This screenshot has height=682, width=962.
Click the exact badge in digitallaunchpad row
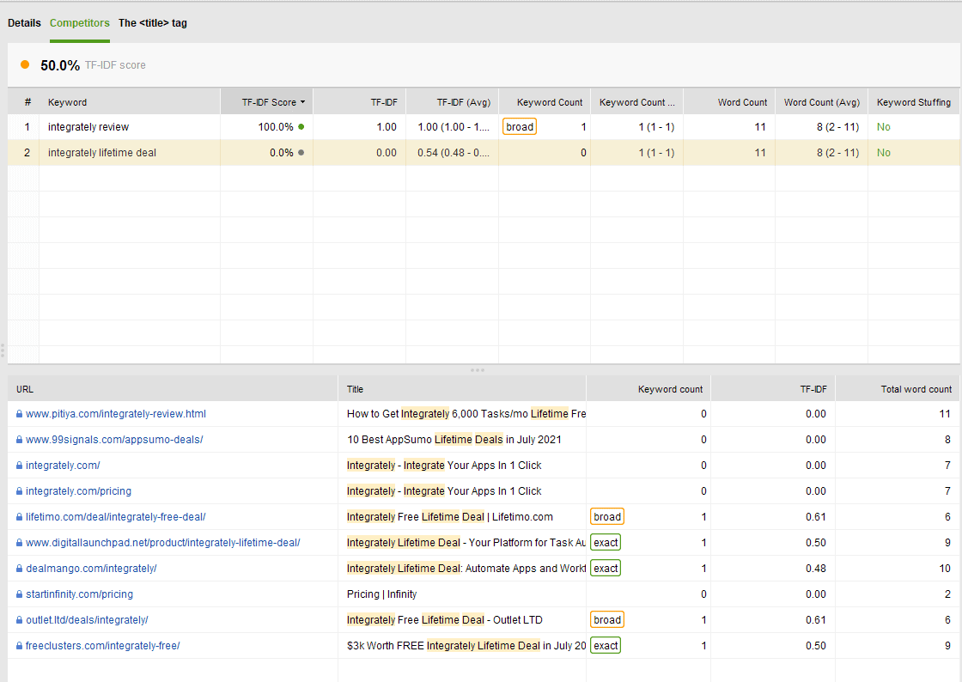click(x=606, y=543)
